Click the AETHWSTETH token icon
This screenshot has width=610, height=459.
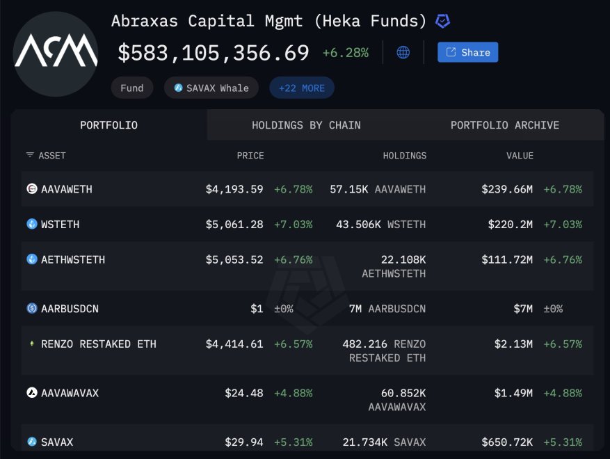[x=31, y=259]
